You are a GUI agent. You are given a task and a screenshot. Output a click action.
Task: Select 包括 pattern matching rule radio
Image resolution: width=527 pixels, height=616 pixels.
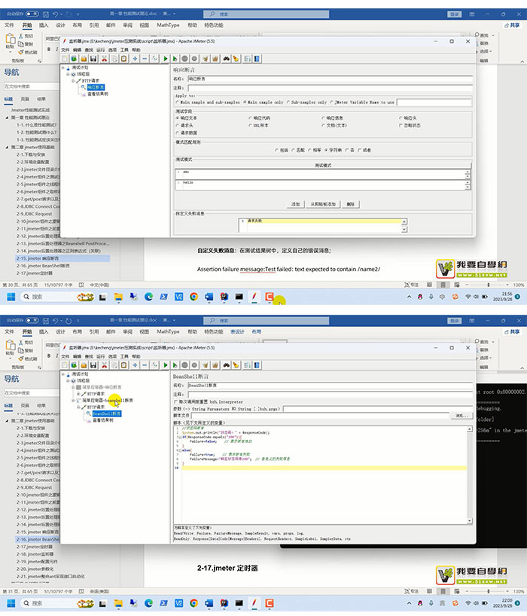tap(277, 150)
